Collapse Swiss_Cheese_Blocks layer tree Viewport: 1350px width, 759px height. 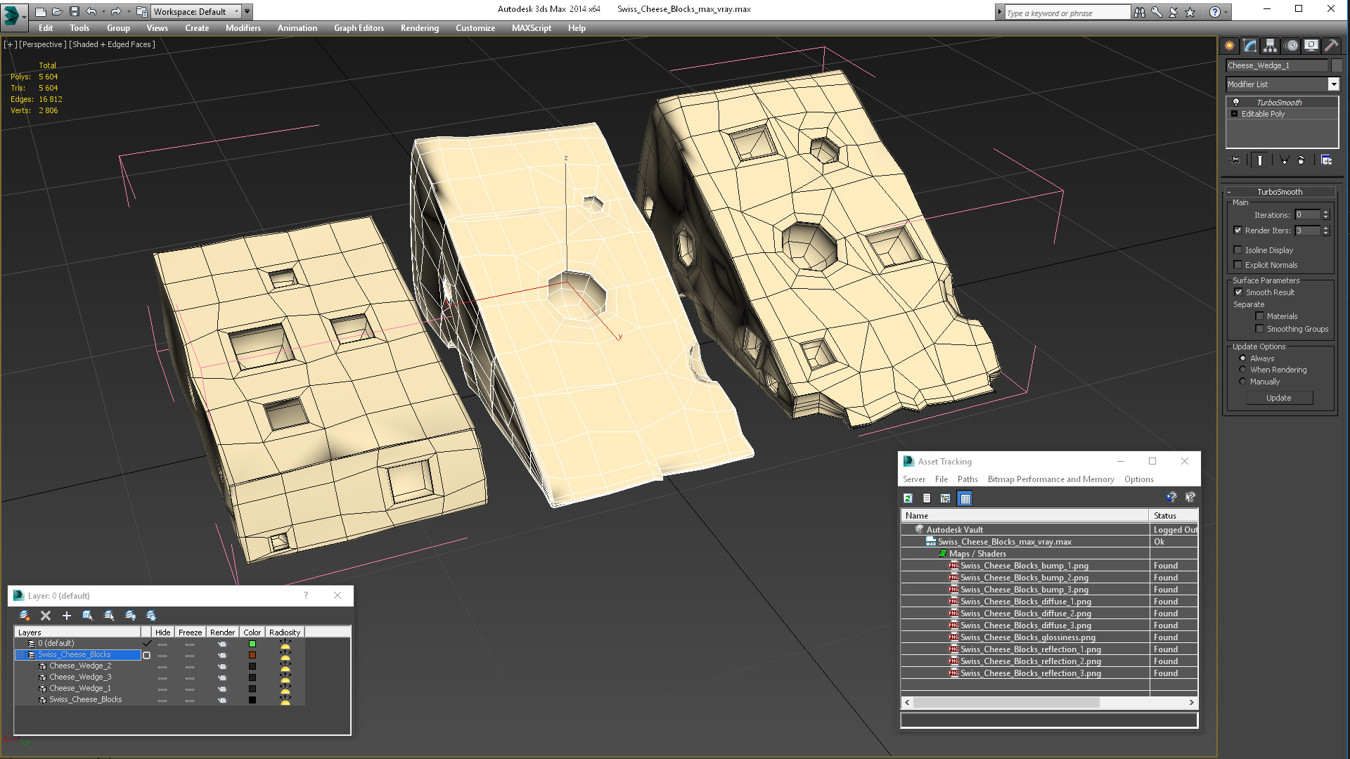point(20,655)
